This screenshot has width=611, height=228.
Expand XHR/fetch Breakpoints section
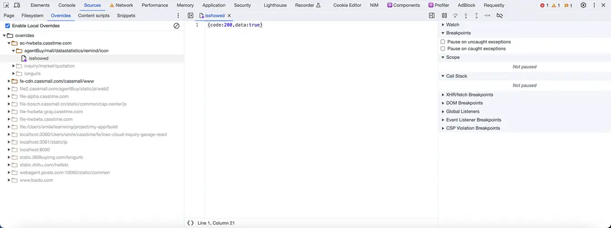tap(443, 95)
